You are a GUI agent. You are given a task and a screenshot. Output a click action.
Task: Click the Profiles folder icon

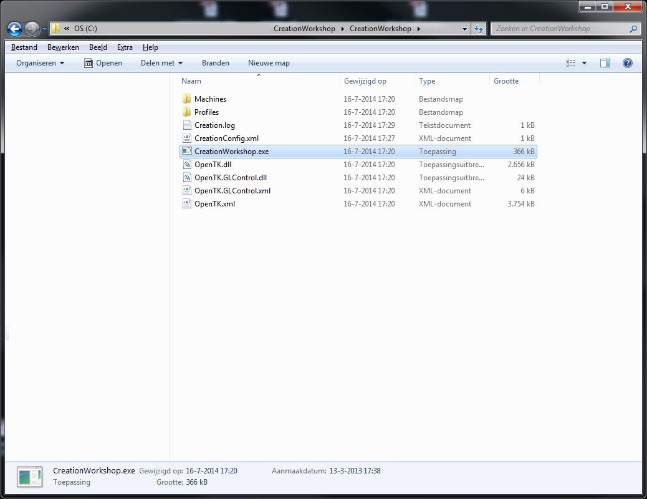coord(186,112)
